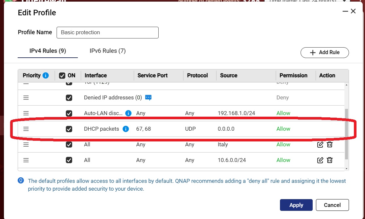Switch to the IPv6 Rules (7) tab

point(108,51)
